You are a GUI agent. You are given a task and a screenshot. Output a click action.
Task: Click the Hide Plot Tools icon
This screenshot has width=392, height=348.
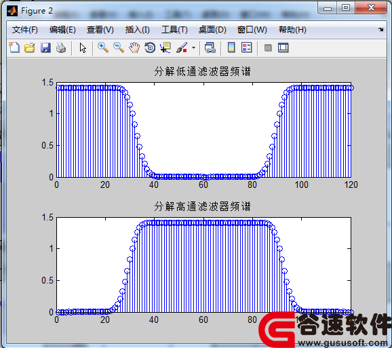pos(268,47)
